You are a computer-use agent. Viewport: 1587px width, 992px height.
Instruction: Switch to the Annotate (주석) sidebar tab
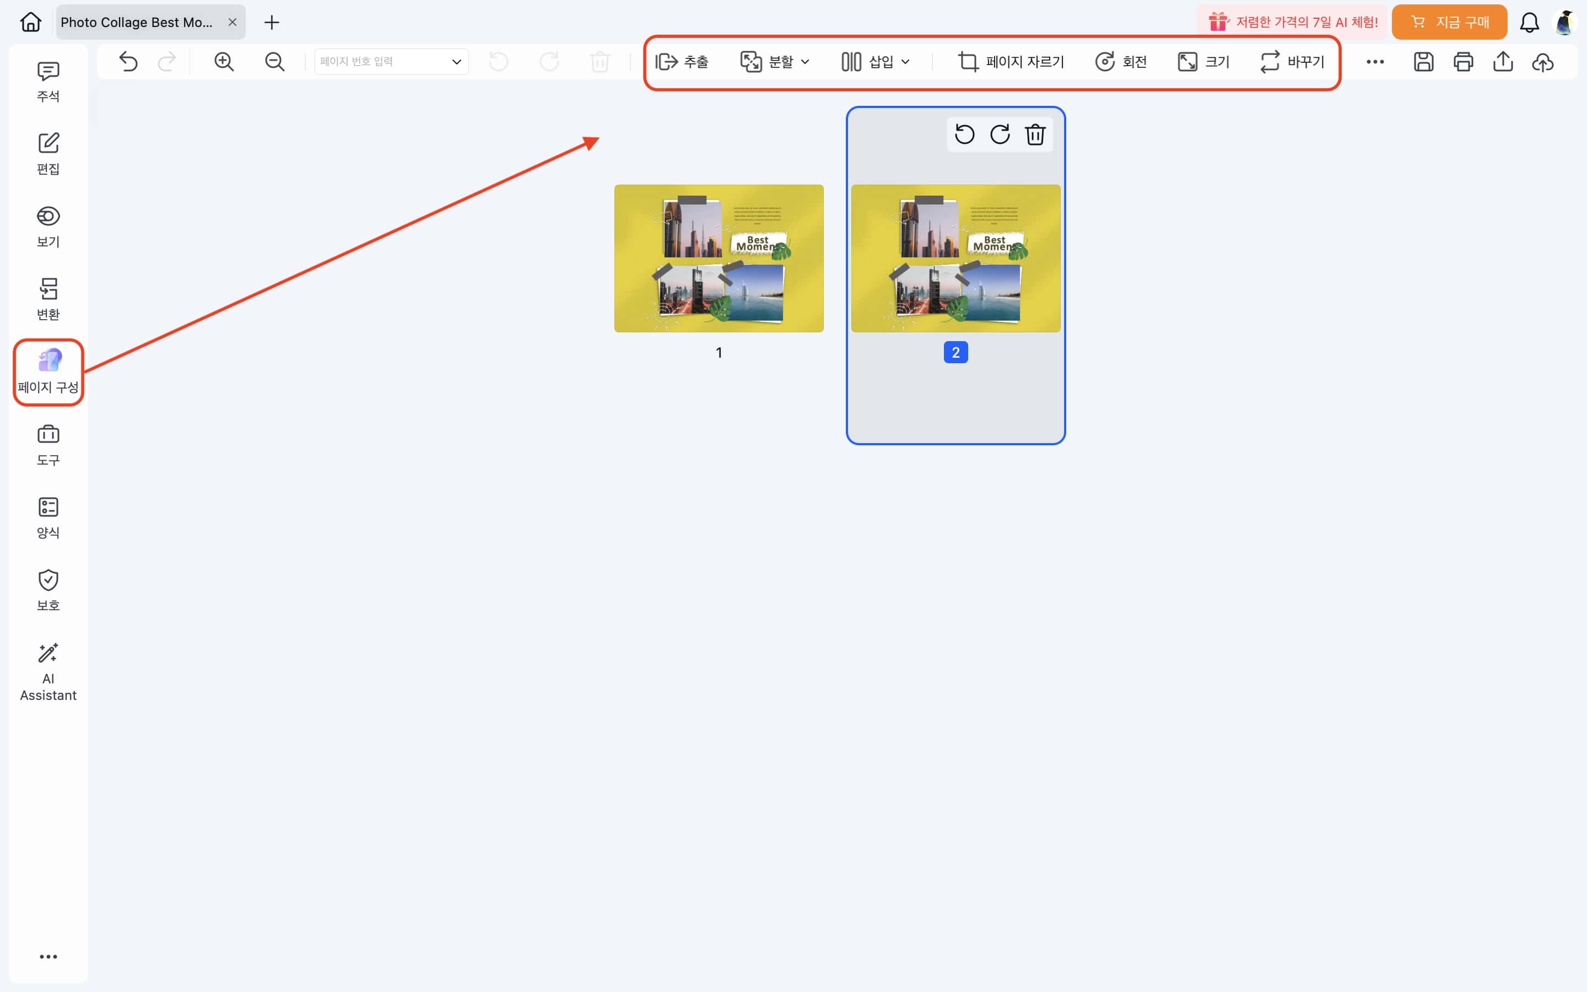coord(48,82)
